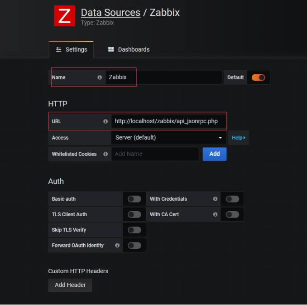307x305 pixels.
Task: Click the 'HTTP' section heading
Action: (58, 104)
